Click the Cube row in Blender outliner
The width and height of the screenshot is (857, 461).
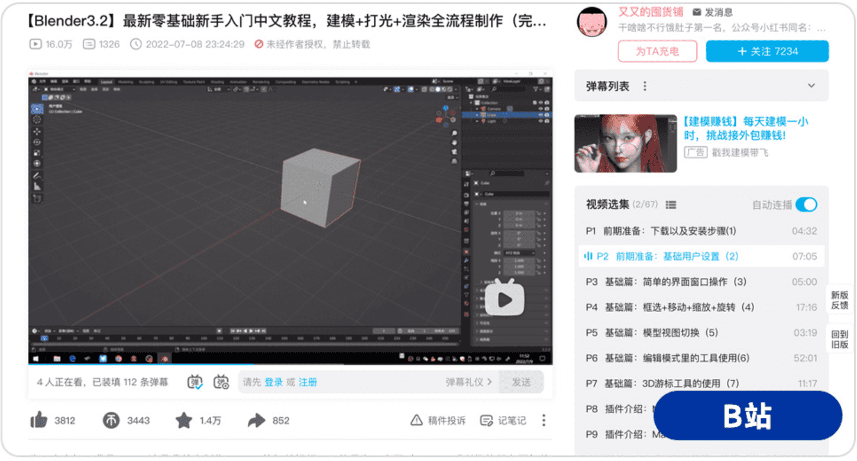[x=506, y=115]
